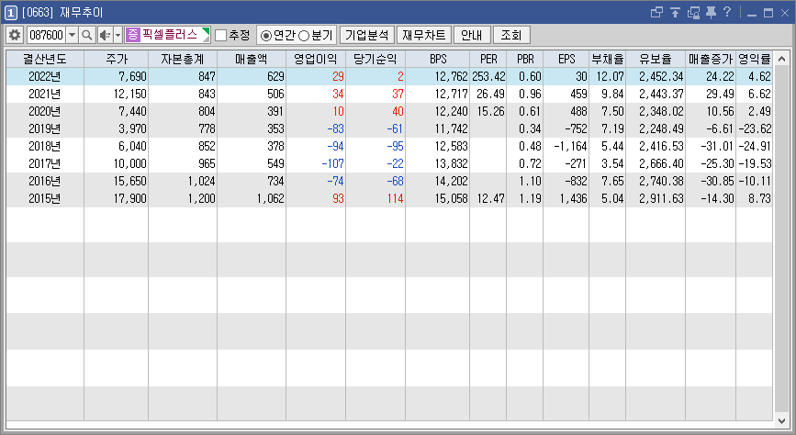Open the dropdown arrow beside the speaker icon
The height and width of the screenshot is (435, 796).
(x=118, y=35)
